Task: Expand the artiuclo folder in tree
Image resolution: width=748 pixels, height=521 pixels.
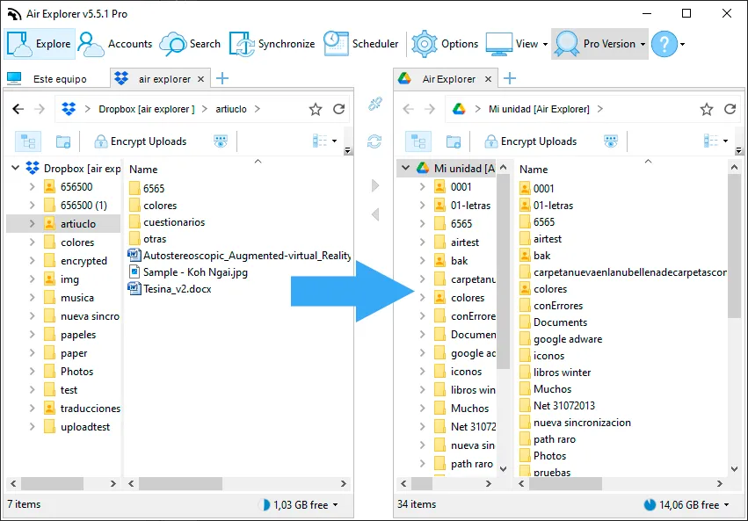Action: [x=32, y=223]
